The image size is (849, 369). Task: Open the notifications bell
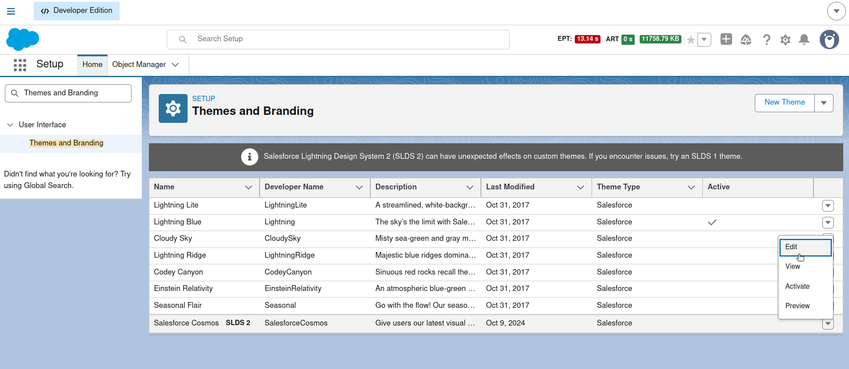pos(804,39)
